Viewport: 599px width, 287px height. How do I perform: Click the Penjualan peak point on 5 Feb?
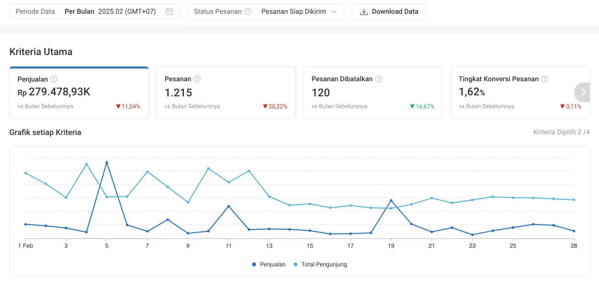[107, 163]
